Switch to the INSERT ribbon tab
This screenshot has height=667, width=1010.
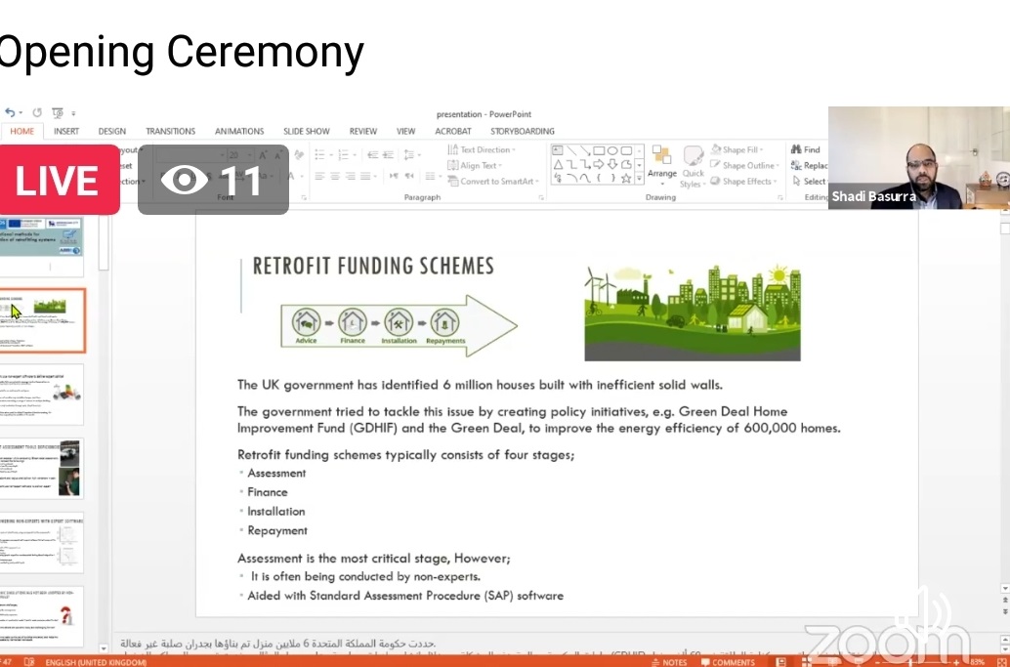coord(66,131)
